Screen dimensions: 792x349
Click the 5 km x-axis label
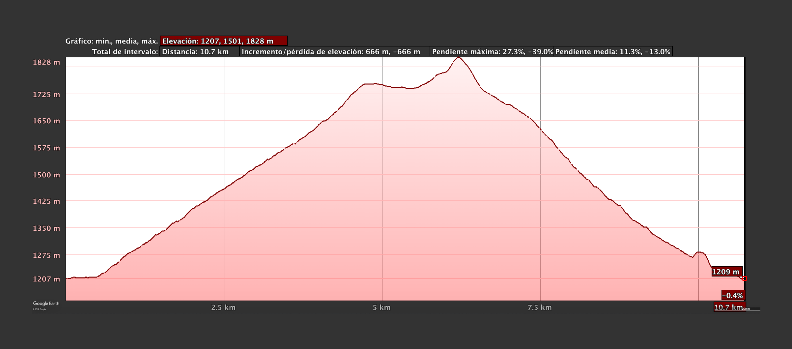[x=382, y=307]
